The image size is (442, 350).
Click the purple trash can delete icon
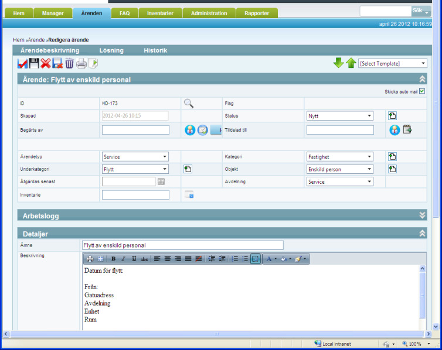tap(69, 63)
